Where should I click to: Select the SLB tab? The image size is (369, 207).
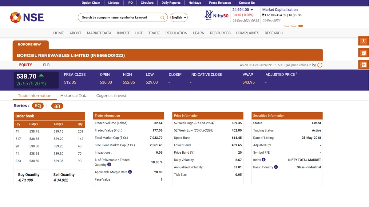point(46,65)
